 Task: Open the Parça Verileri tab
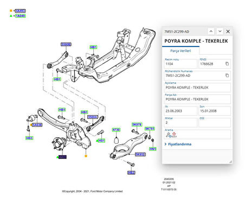point(180,51)
